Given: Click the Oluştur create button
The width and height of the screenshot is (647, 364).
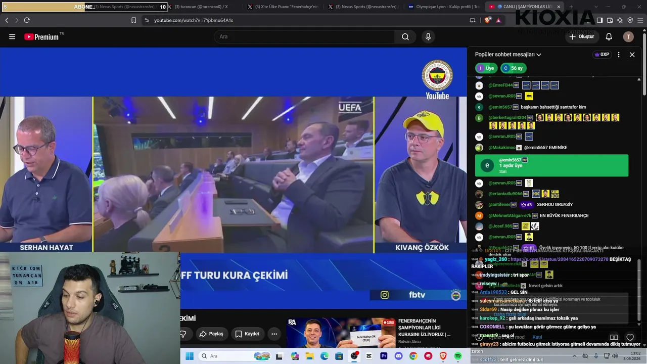Looking at the screenshot, I should [581, 37].
